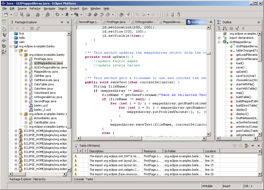
Task: Open Package Explorer view menu dropdown arrow
Action: [x=62, y=22]
